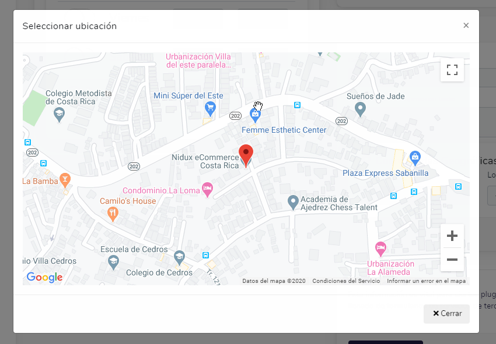
Task: Select the La Bamba bar pin
Action: 65,180
